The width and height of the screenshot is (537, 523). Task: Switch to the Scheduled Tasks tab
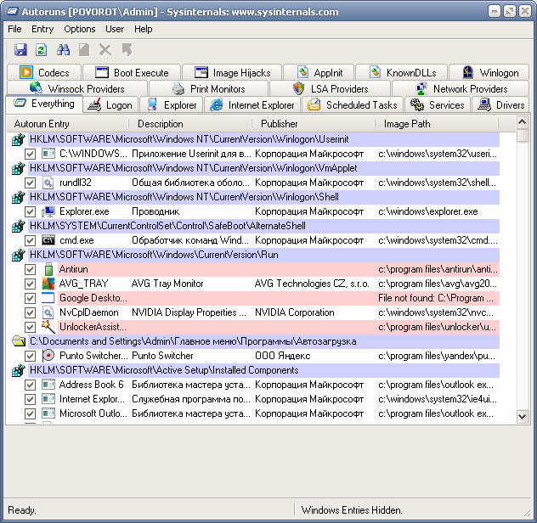pyautogui.click(x=353, y=105)
